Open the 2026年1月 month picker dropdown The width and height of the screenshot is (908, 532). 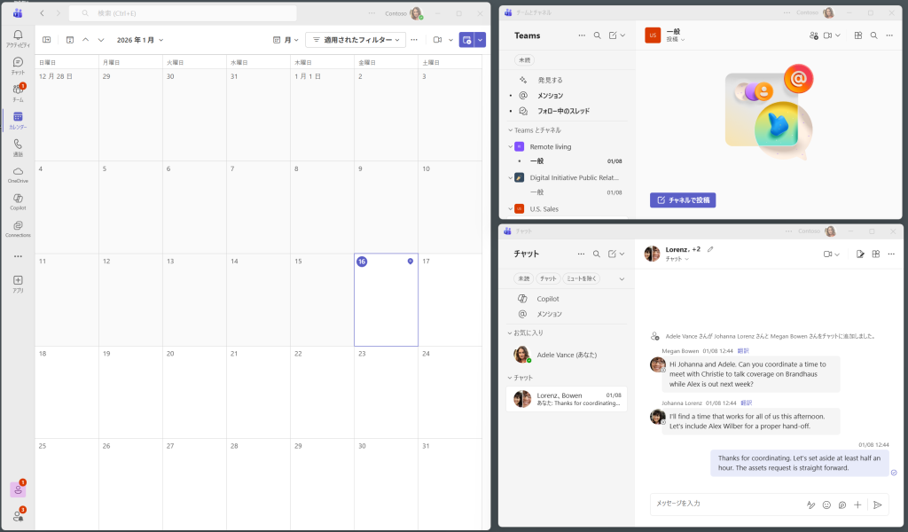pos(140,40)
